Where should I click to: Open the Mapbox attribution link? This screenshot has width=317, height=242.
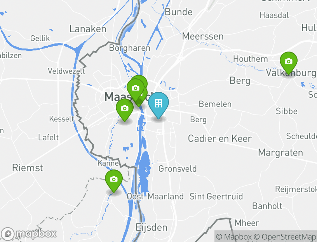point(234,237)
